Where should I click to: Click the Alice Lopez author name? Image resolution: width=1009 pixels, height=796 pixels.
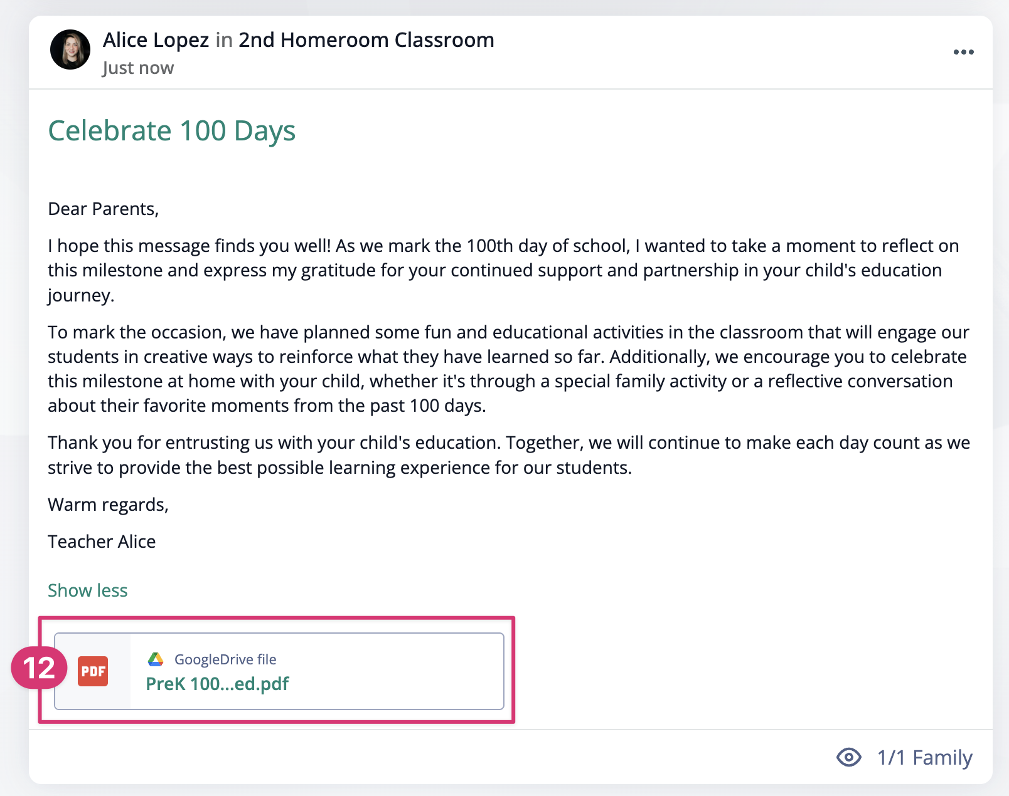[156, 40]
